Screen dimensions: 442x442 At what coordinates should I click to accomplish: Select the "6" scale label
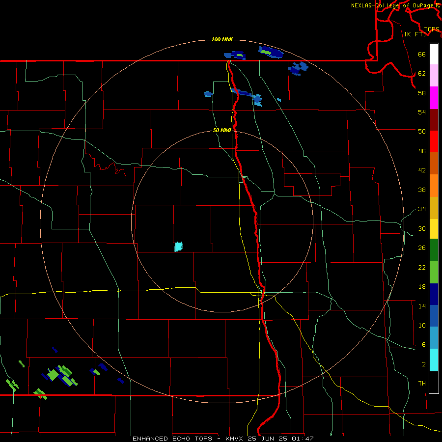pyautogui.click(x=424, y=344)
